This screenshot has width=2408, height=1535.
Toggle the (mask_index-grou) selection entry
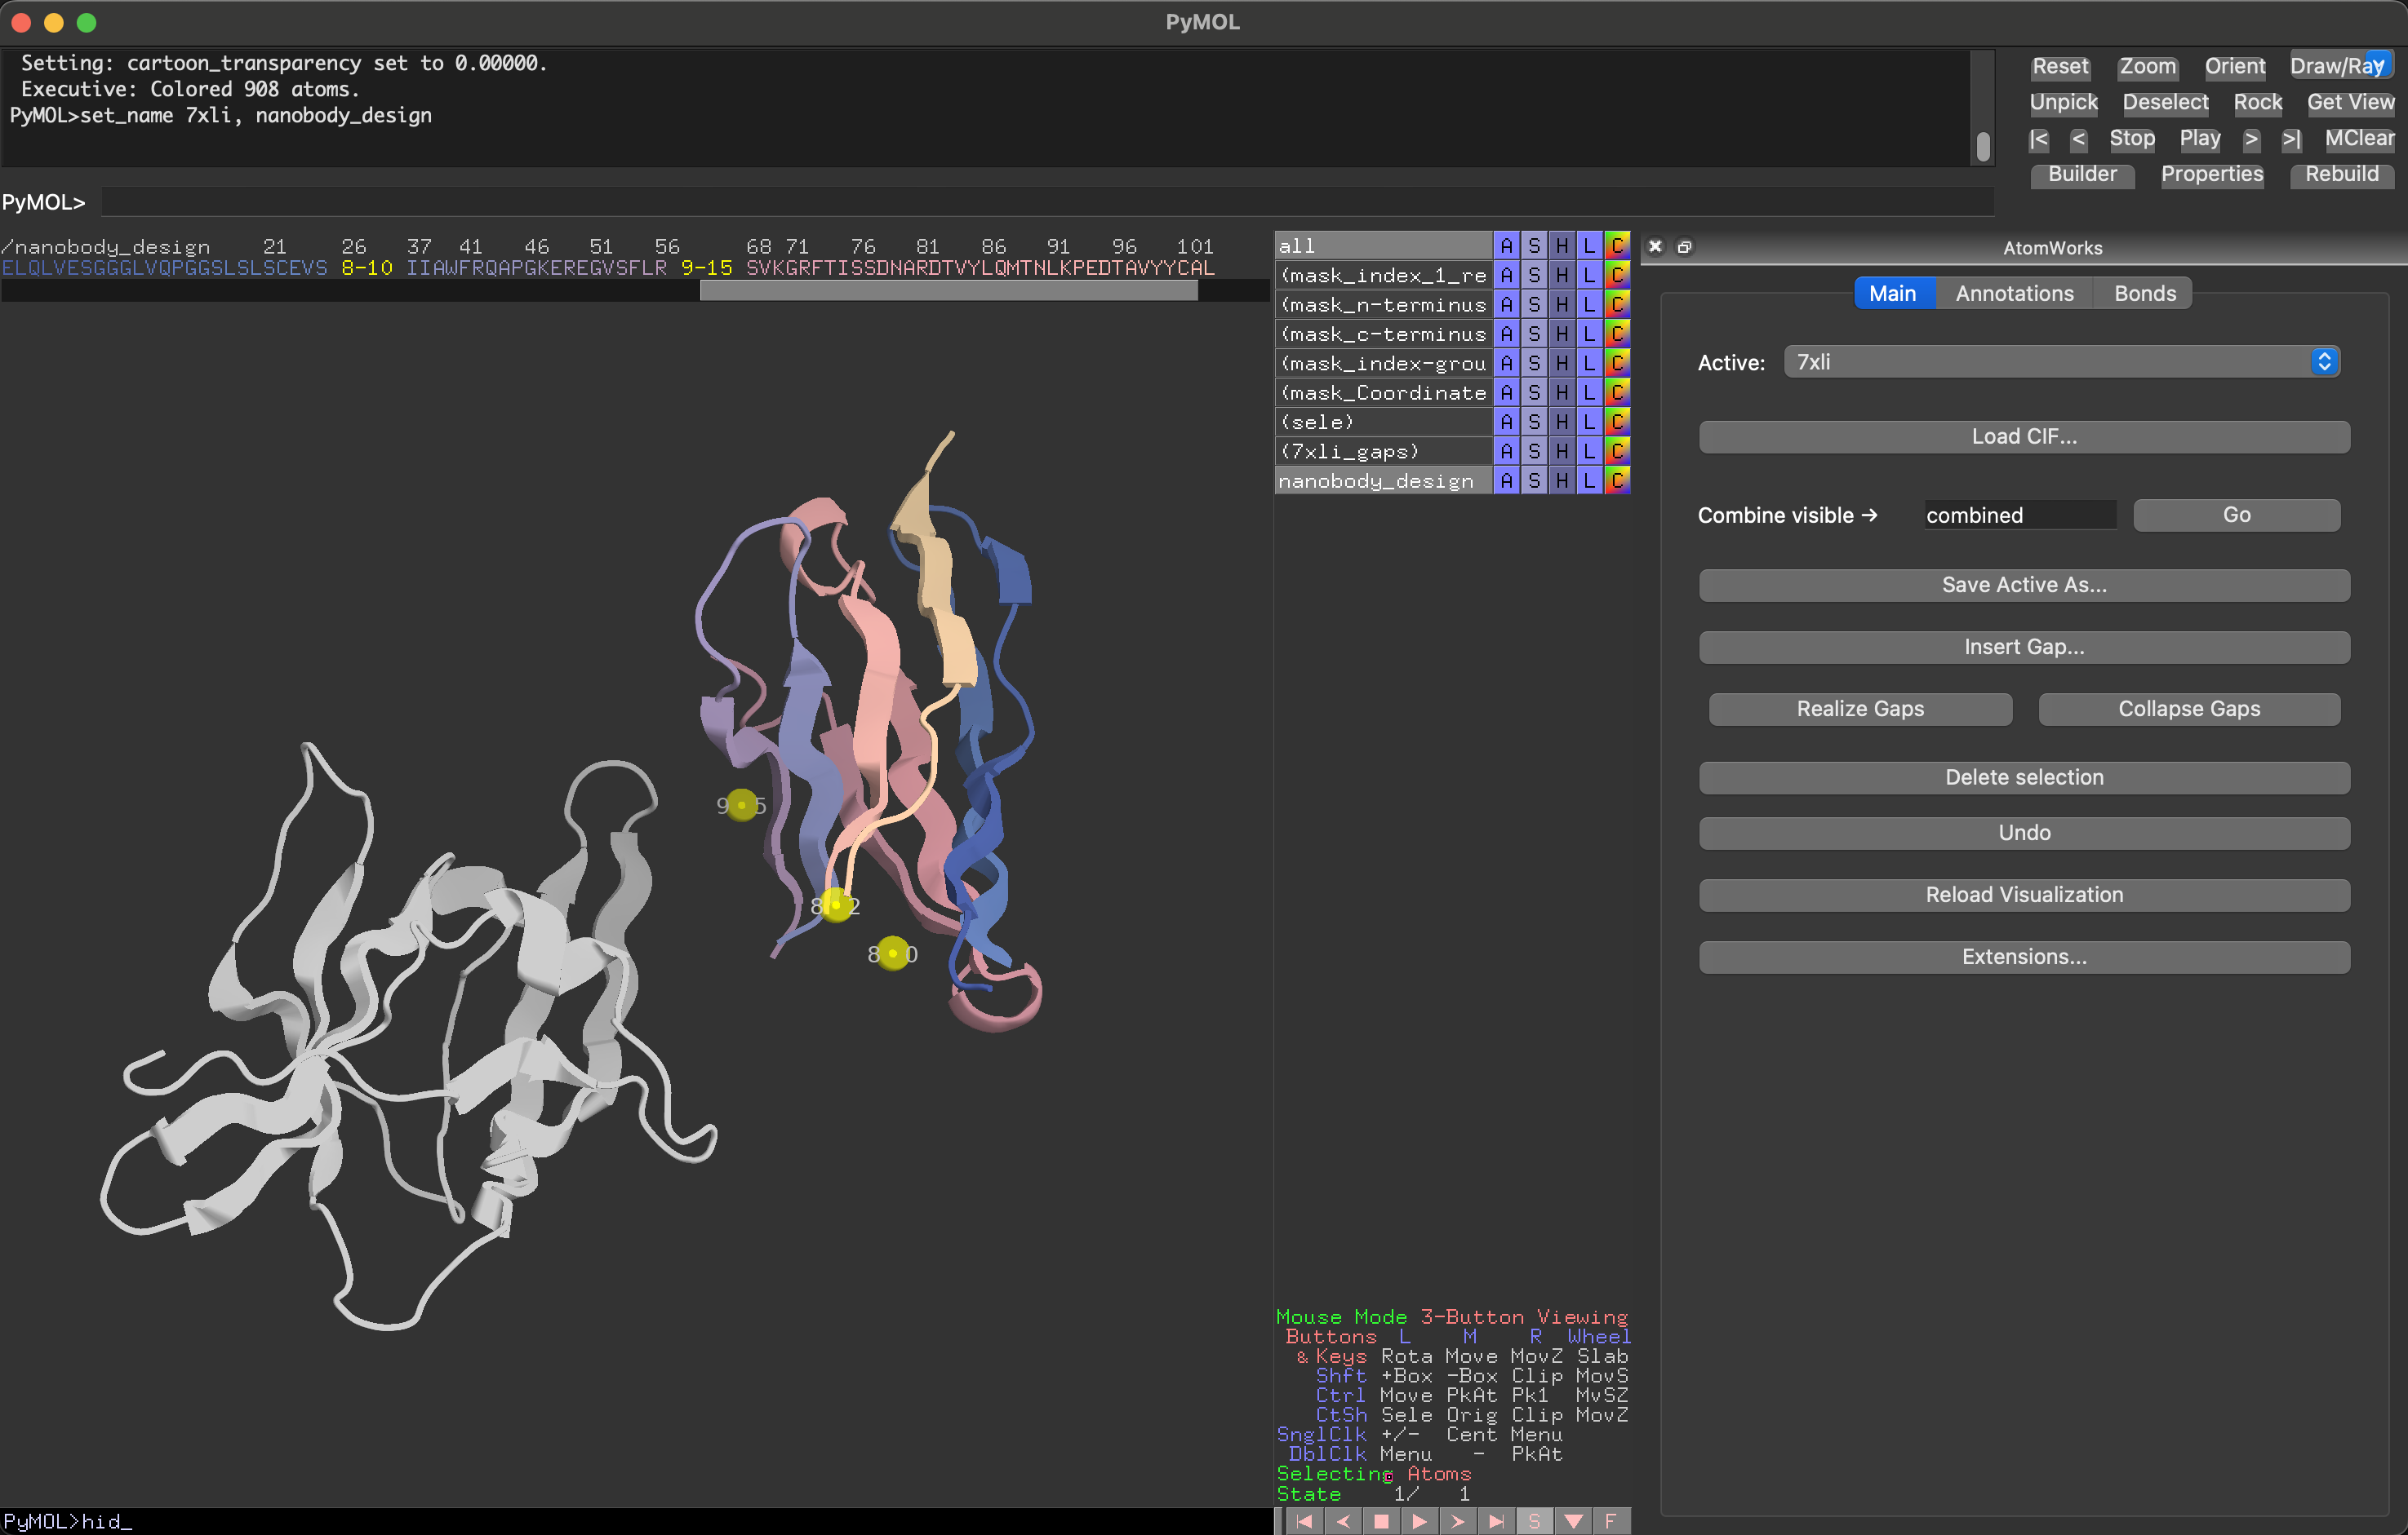click(1383, 363)
